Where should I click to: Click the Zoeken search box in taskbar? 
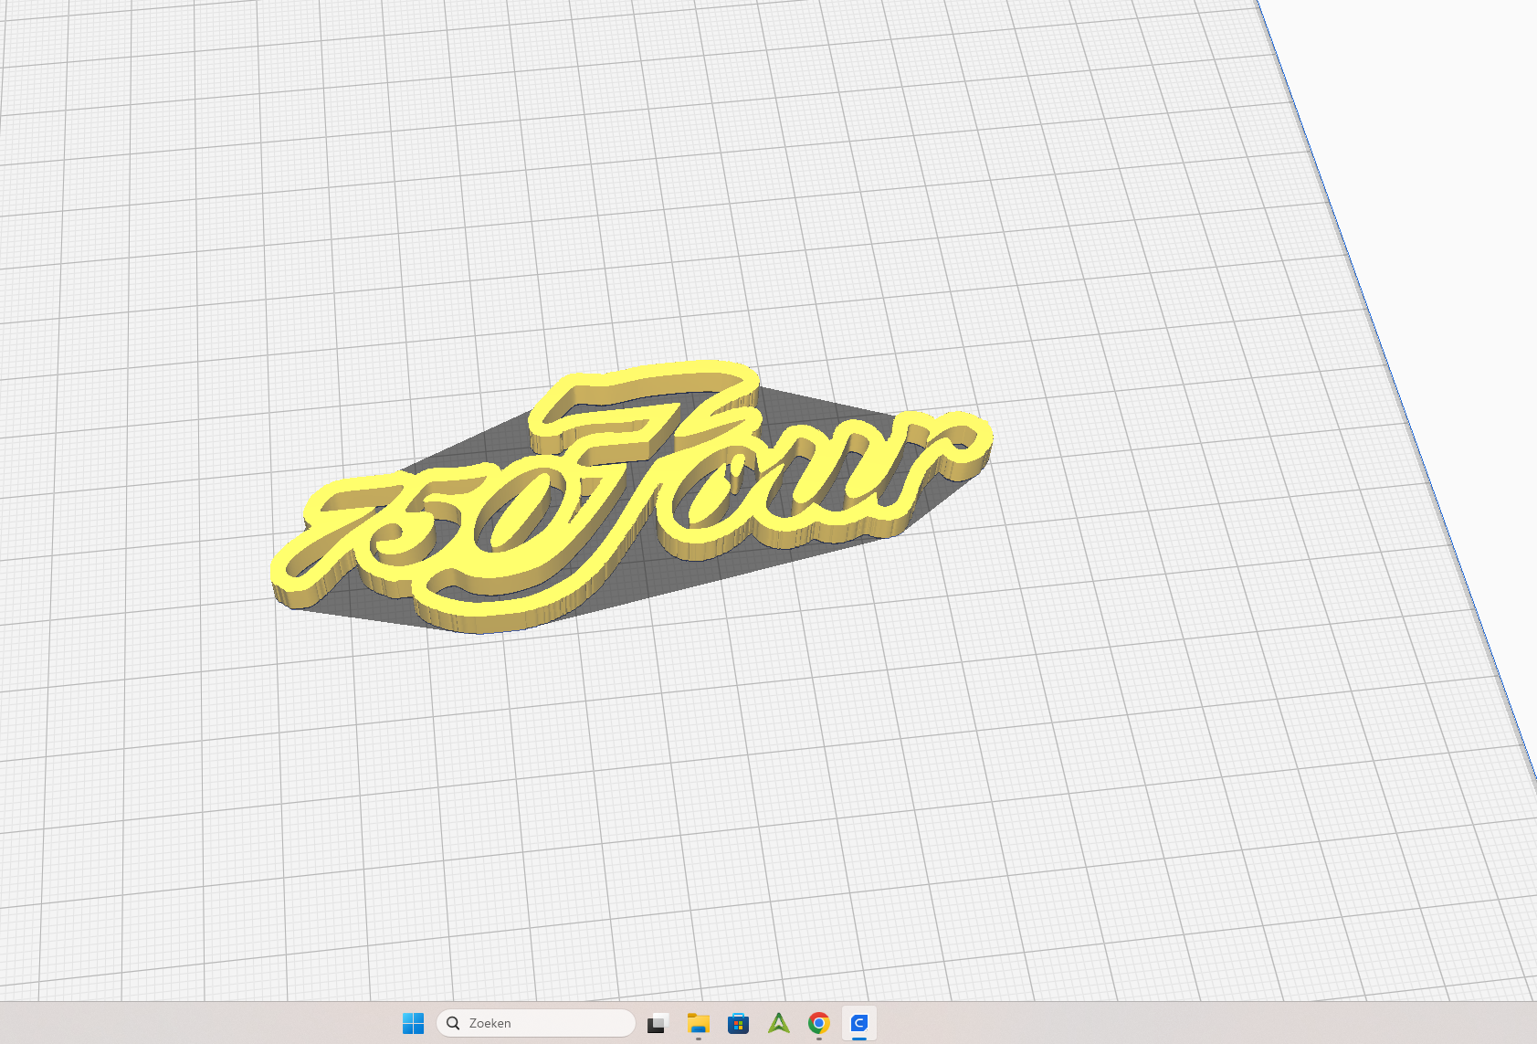[536, 1023]
